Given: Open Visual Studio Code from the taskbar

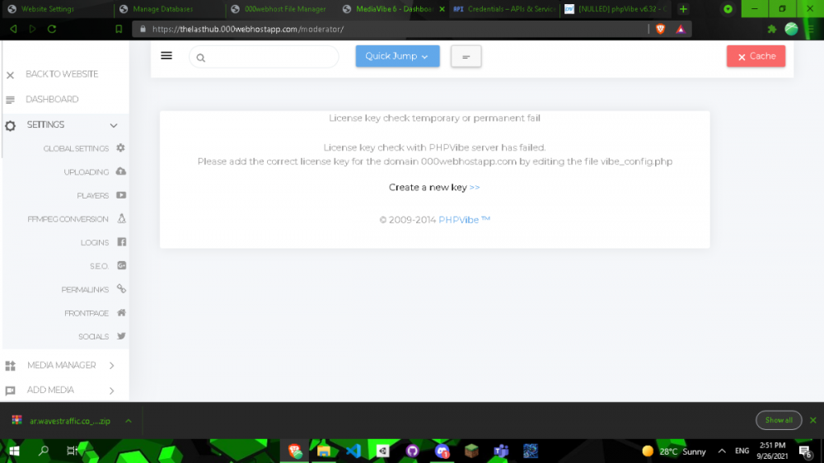Looking at the screenshot, I should (x=353, y=451).
